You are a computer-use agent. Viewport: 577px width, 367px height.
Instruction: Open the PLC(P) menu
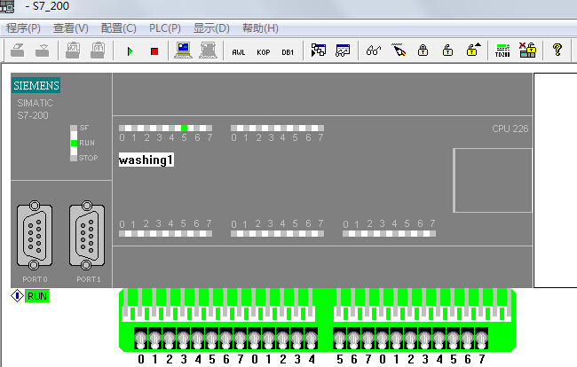(165, 28)
